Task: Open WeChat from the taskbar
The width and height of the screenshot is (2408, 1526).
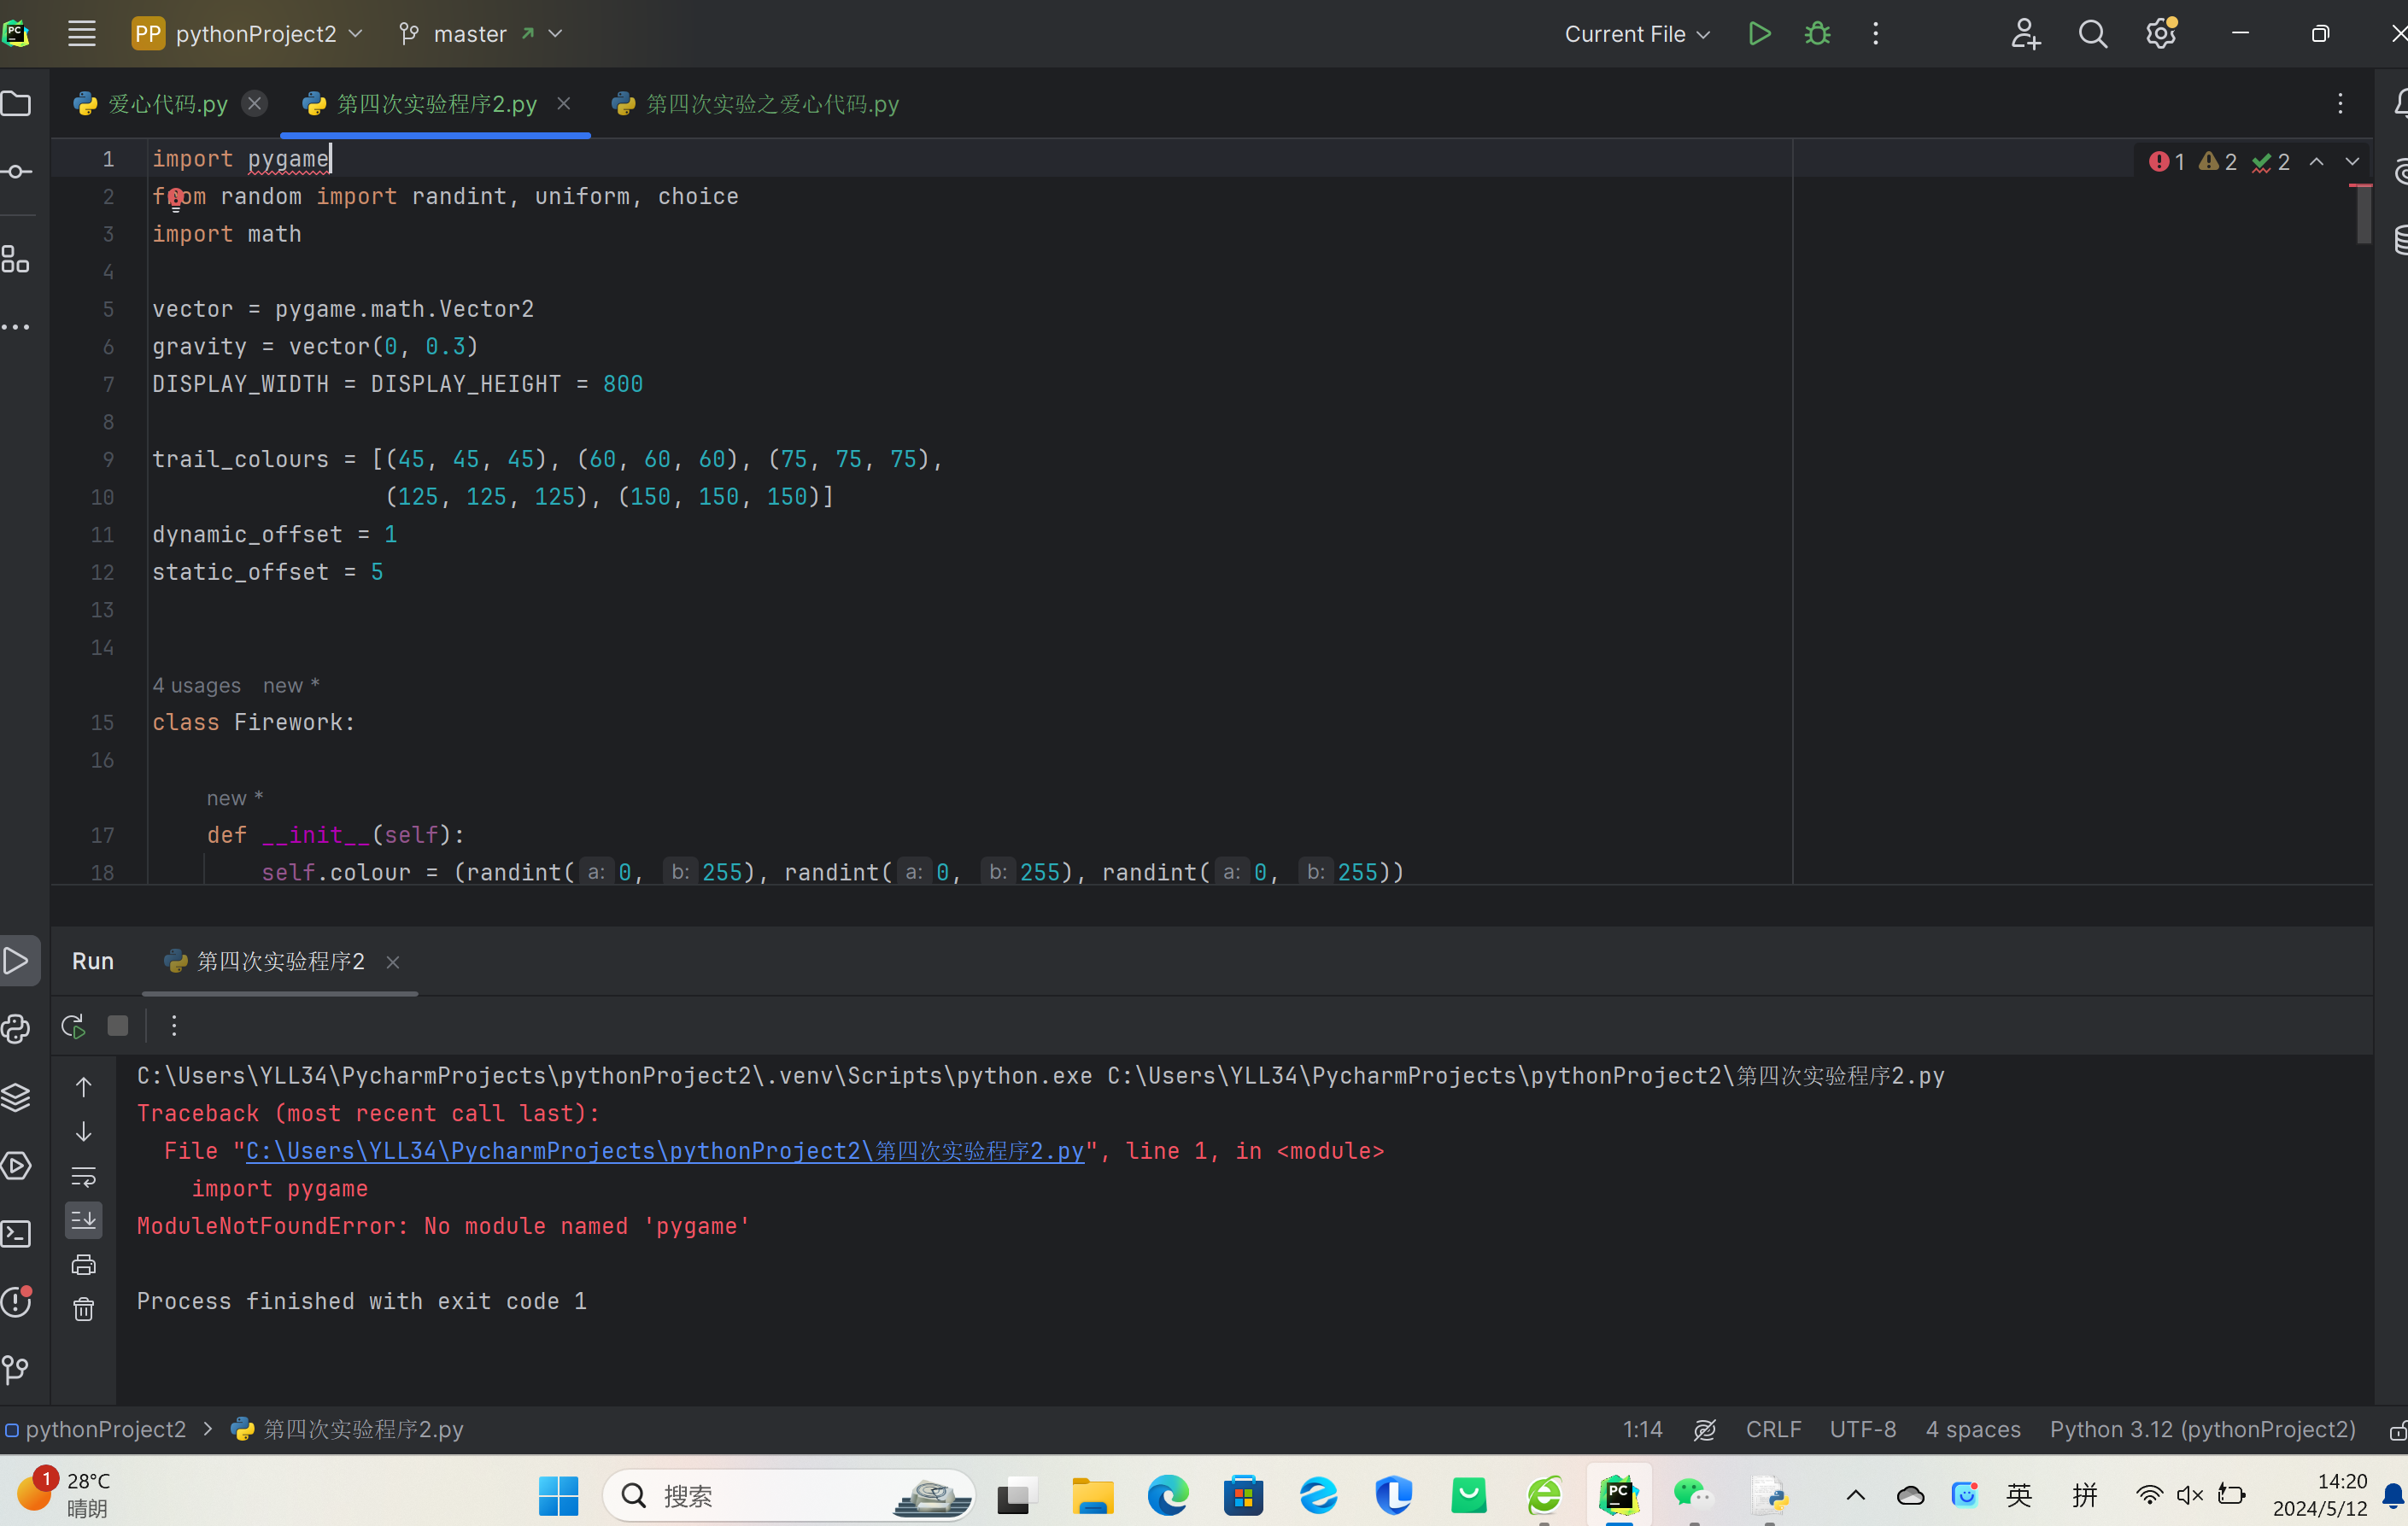Action: pos(1694,1496)
